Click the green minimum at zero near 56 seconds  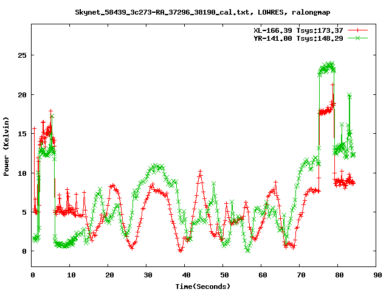(247, 250)
